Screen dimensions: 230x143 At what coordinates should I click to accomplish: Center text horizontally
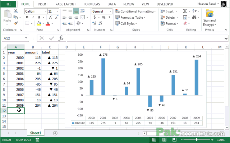(70, 17)
